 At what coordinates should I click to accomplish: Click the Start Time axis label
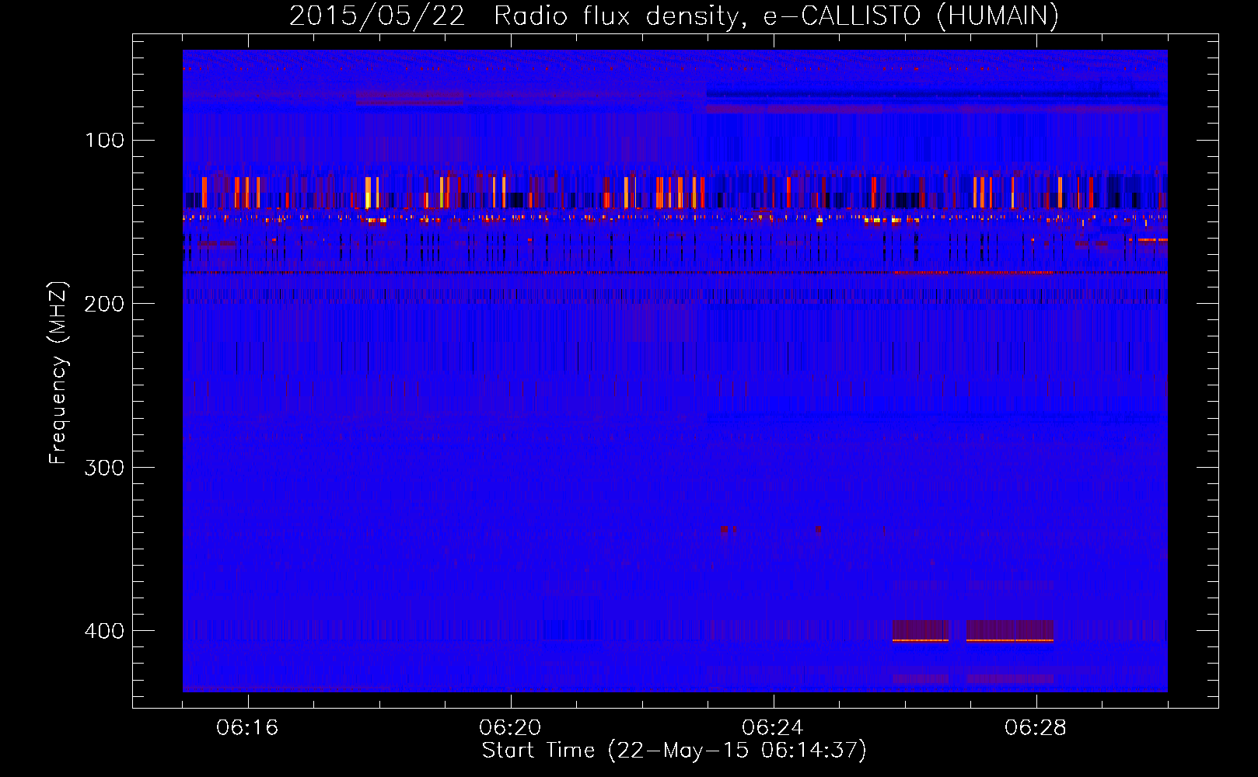[x=674, y=751]
